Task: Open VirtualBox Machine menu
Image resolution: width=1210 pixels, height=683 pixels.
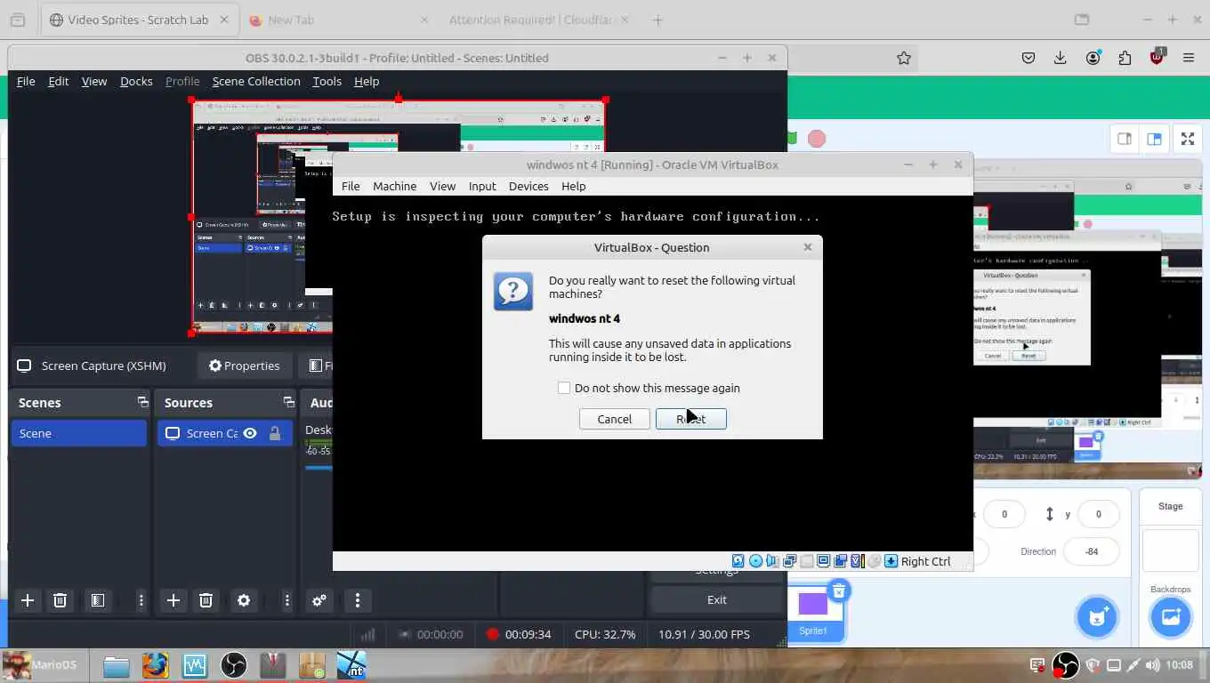Action: [x=394, y=186]
